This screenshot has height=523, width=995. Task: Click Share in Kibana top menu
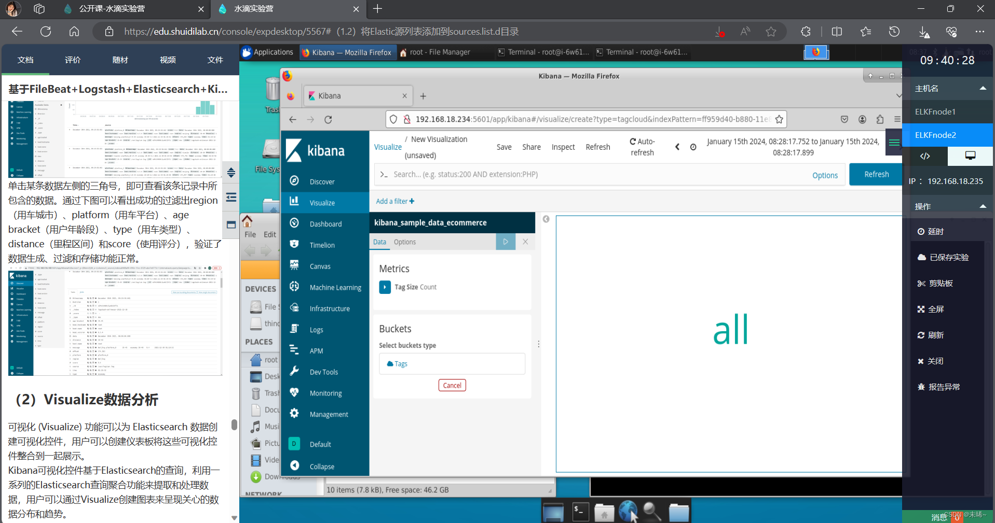[x=531, y=147]
